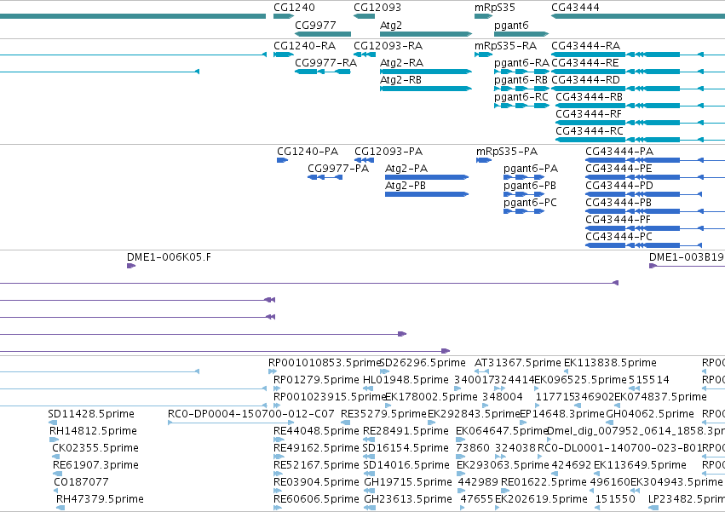The width and height of the screenshot is (725, 512).
Task: Select transcript CG12093-RA
Action: coord(388,46)
